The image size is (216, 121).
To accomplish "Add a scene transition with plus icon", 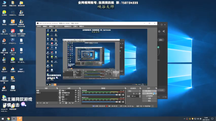I will [x=134, y=94].
